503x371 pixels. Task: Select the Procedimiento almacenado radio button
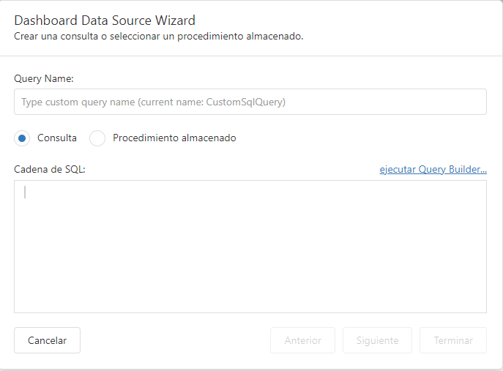[97, 138]
